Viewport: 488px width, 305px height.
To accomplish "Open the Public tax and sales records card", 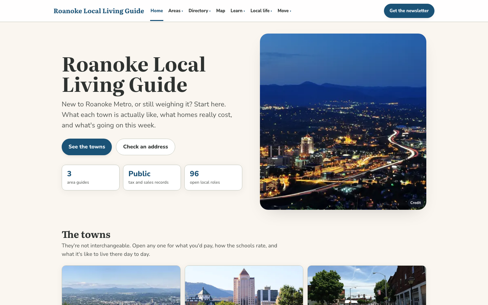I will pyautogui.click(x=152, y=178).
